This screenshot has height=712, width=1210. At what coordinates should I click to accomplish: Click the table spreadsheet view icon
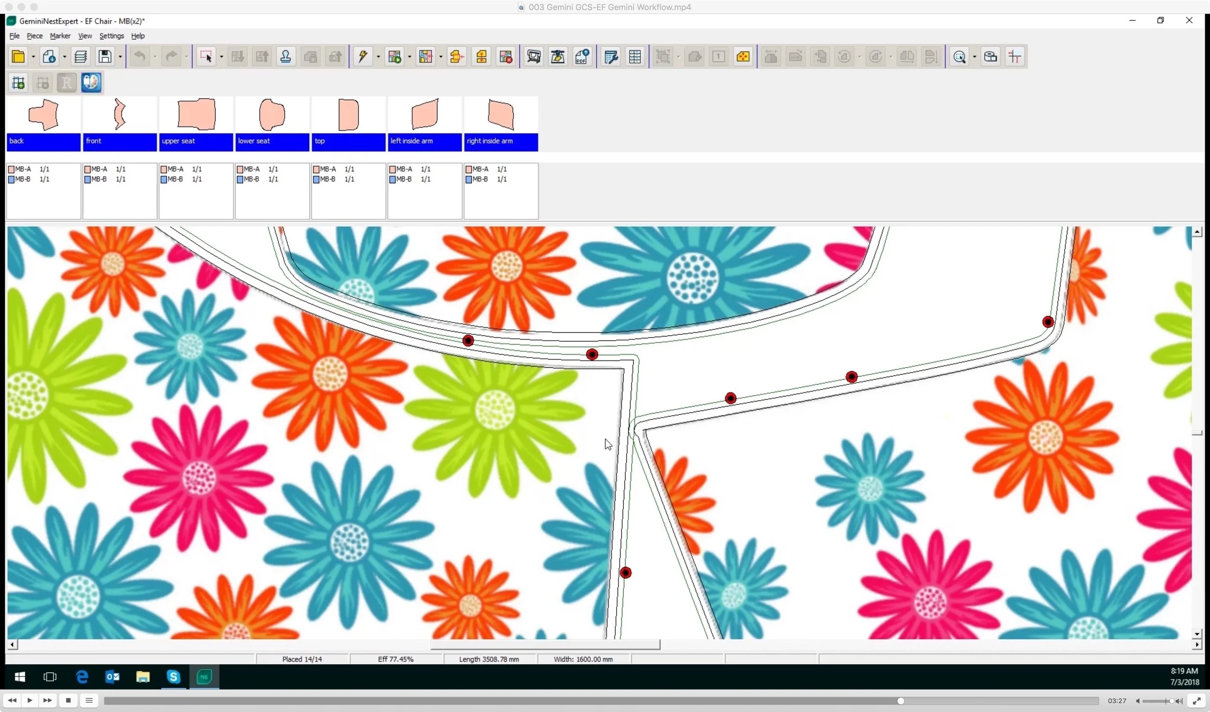click(x=635, y=57)
